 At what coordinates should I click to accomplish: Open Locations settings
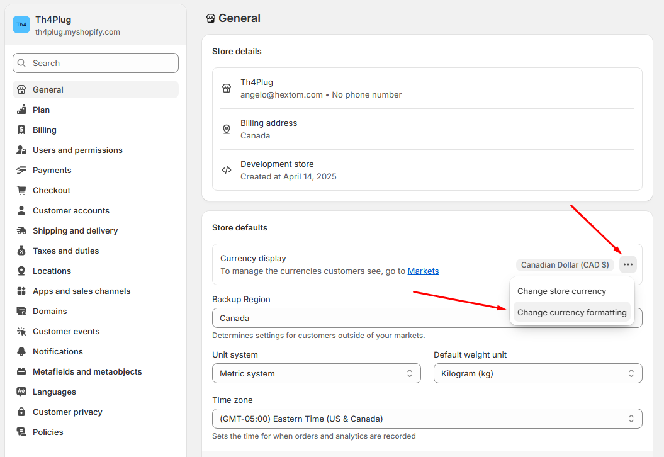(96, 271)
